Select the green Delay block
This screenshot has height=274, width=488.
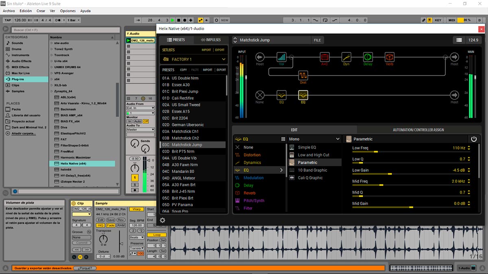pyautogui.click(x=368, y=57)
